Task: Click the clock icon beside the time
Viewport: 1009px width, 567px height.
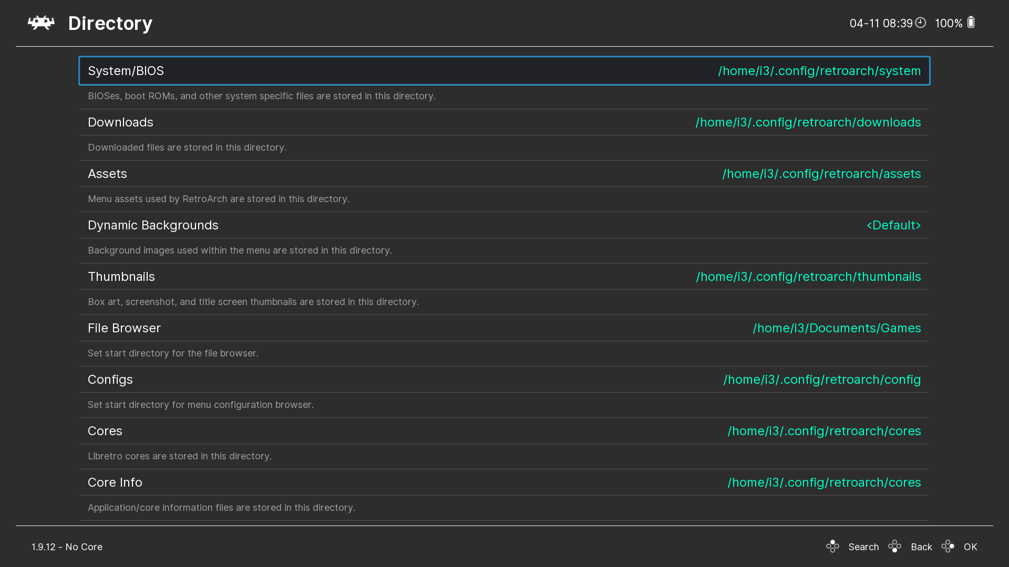Action: tap(921, 23)
